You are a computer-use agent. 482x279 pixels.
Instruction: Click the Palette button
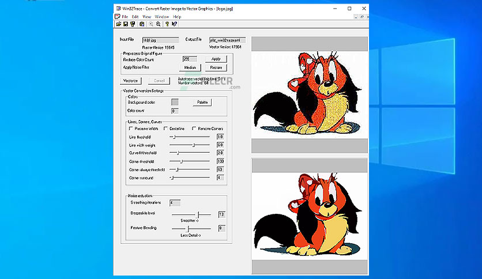[202, 103]
